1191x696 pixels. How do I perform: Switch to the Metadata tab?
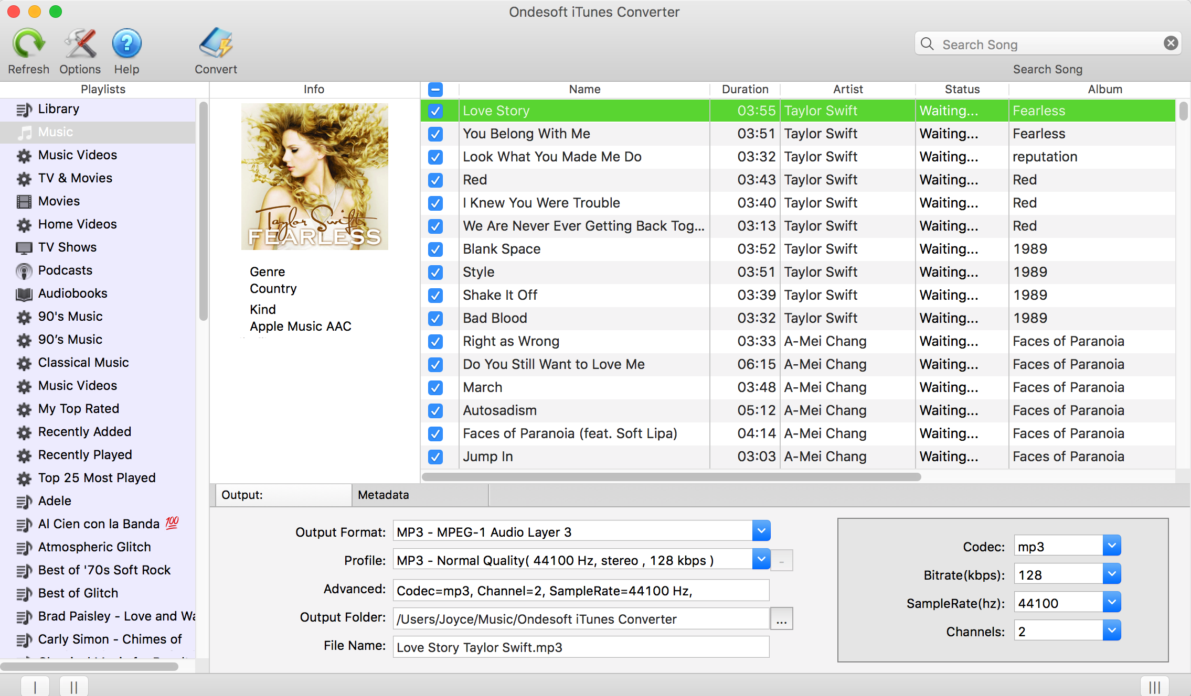click(384, 494)
